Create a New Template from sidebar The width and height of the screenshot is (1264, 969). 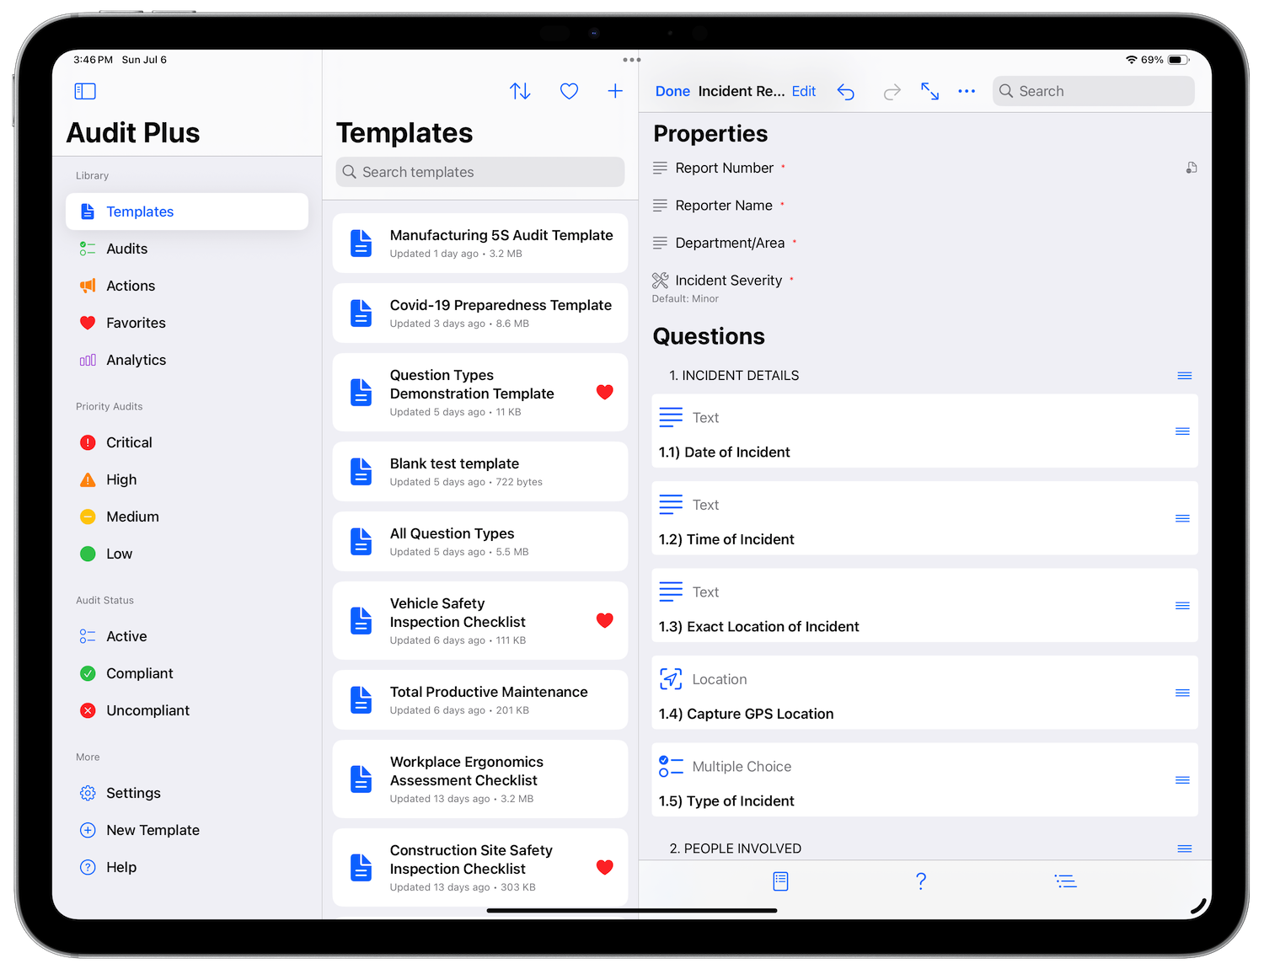click(187, 830)
